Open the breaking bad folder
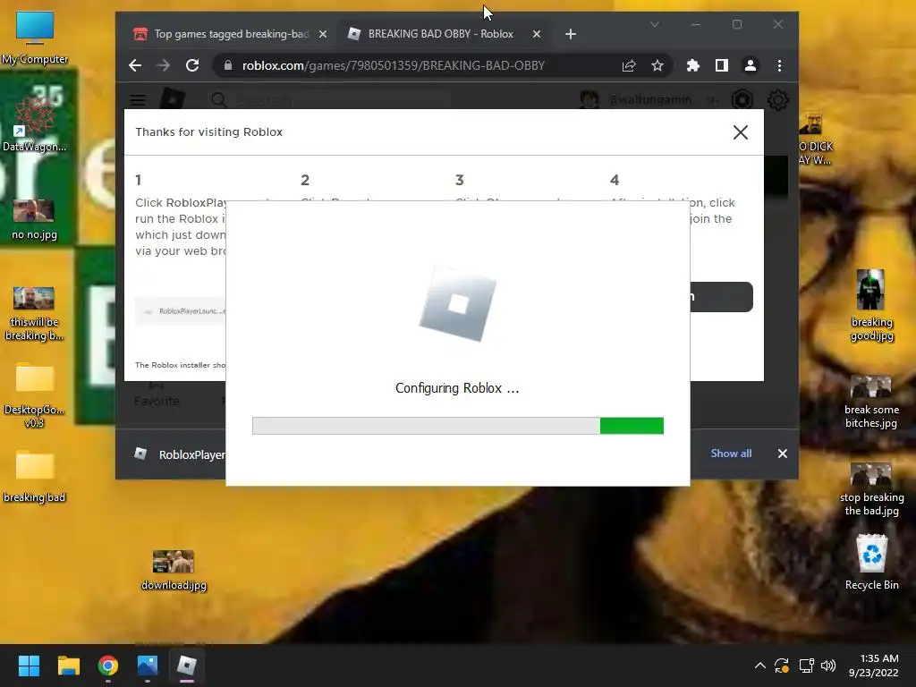This screenshot has width=916, height=687. 35,476
